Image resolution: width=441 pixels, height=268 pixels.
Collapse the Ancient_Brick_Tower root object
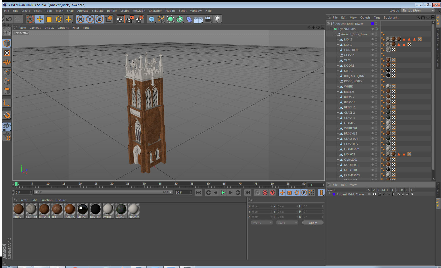(x=328, y=24)
